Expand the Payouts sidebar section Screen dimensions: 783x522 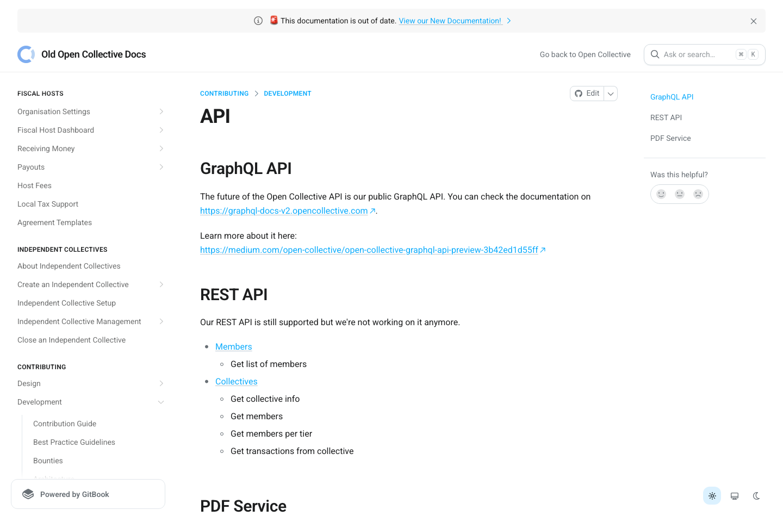[161, 167]
